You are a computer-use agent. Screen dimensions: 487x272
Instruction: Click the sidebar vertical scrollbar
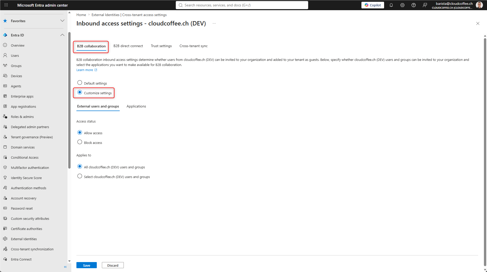[x=69, y=100]
